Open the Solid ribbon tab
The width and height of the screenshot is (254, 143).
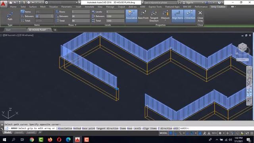23,7
